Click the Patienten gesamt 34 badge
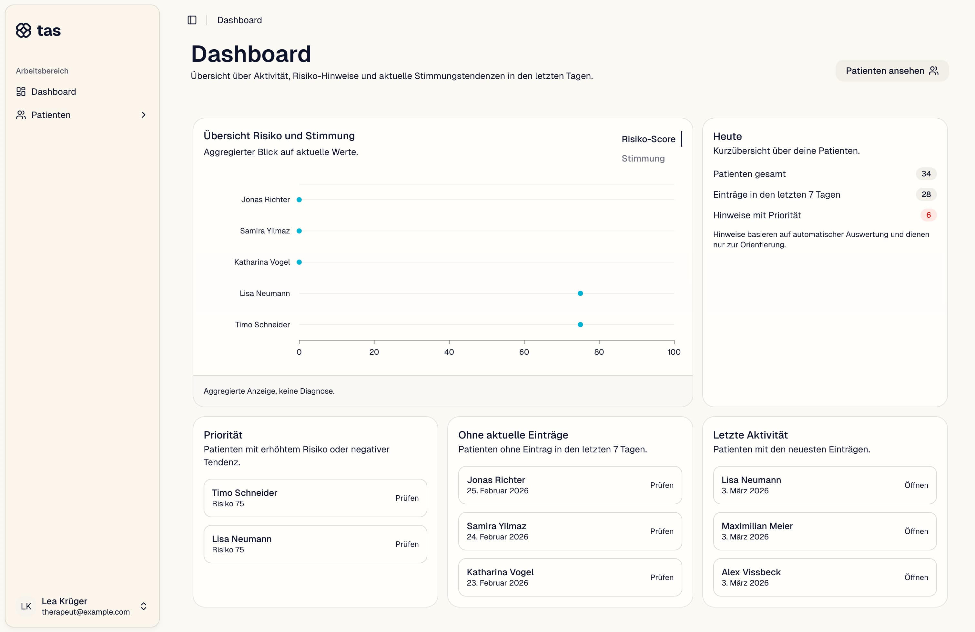 click(x=926, y=174)
